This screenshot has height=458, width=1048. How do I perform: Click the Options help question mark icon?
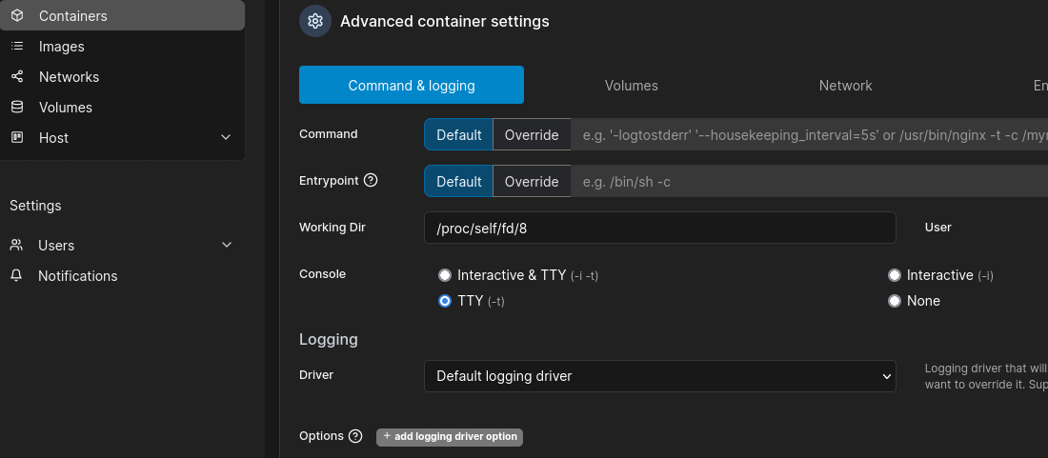click(x=355, y=436)
